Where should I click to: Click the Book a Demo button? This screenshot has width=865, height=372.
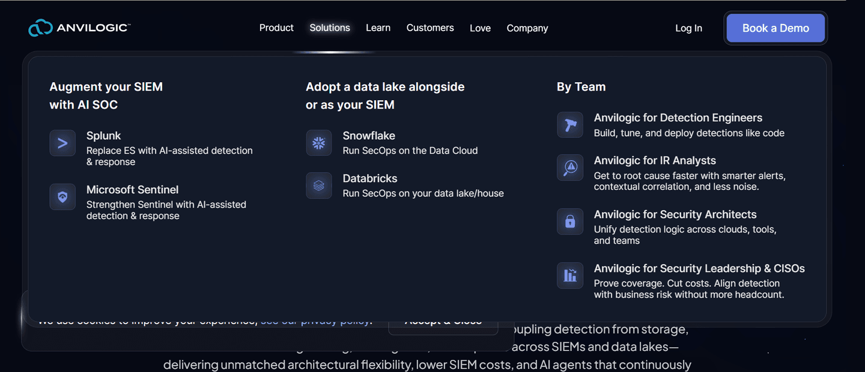point(775,28)
